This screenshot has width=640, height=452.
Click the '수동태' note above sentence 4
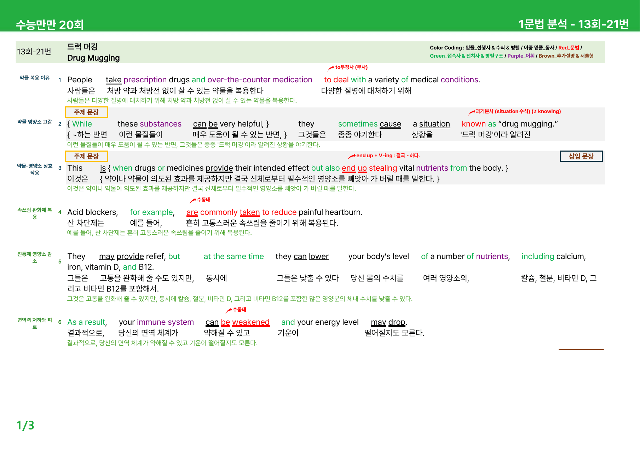click(203, 200)
